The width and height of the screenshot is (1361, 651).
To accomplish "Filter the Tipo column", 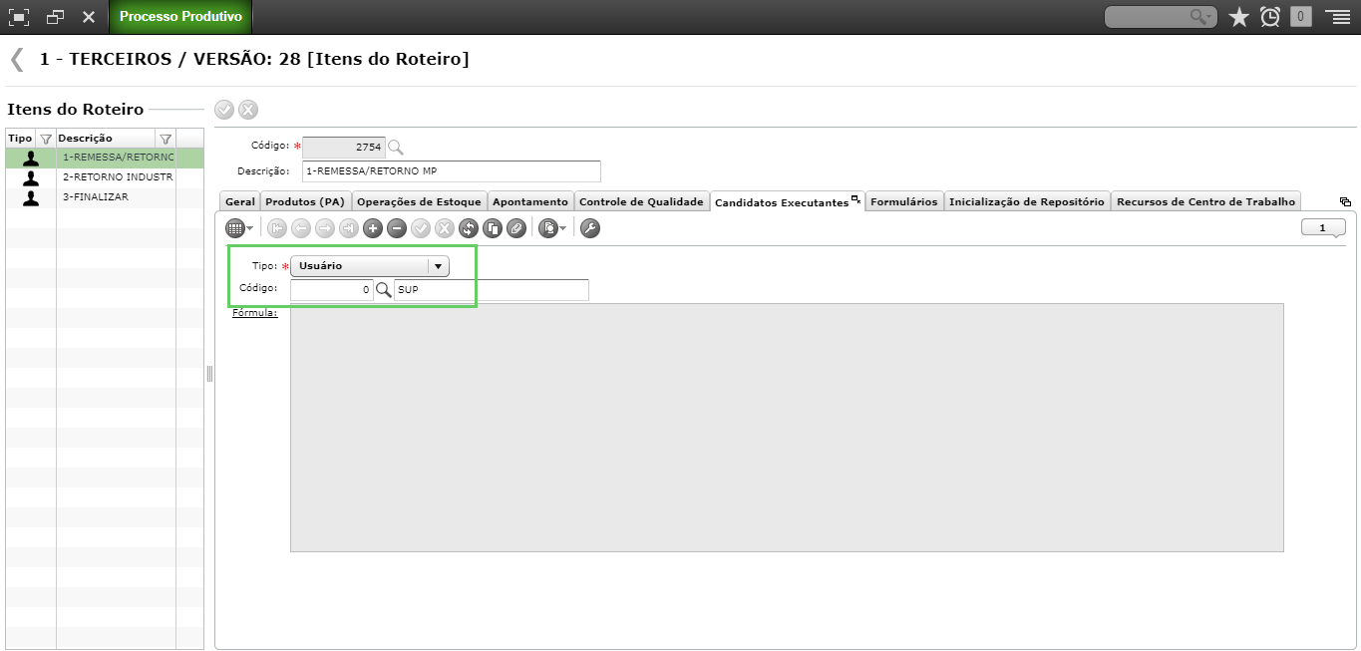I will pos(45,139).
